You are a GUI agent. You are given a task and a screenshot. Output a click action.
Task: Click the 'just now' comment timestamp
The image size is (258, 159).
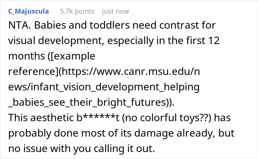click(115, 11)
